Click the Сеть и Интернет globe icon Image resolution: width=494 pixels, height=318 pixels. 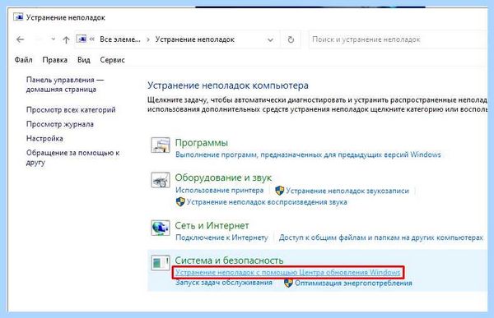[x=161, y=228]
